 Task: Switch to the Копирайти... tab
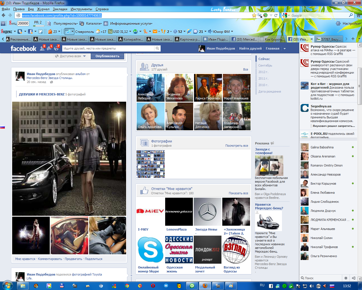[x=131, y=39]
